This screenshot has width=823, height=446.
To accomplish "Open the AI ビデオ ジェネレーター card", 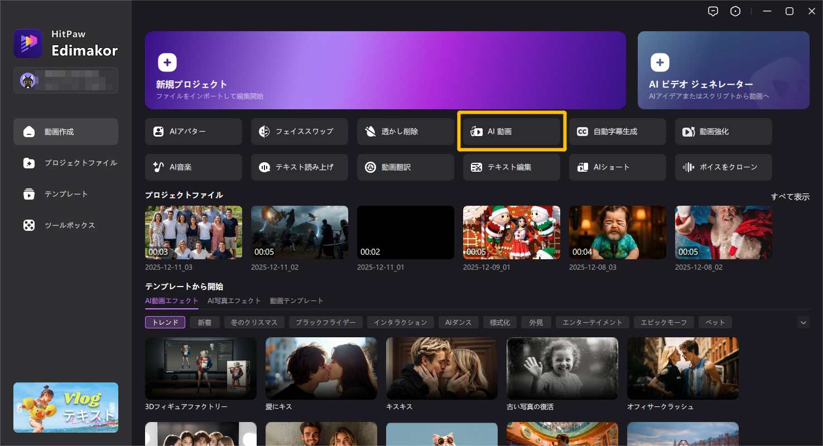I will [x=723, y=70].
